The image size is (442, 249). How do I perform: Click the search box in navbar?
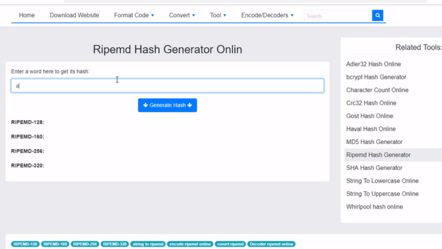[x=337, y=16]
